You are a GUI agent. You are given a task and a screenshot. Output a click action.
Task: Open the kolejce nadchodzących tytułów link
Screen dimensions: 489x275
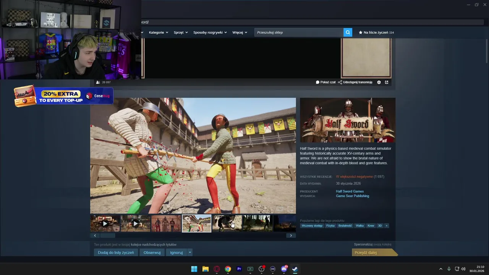[x=154, y=244]
